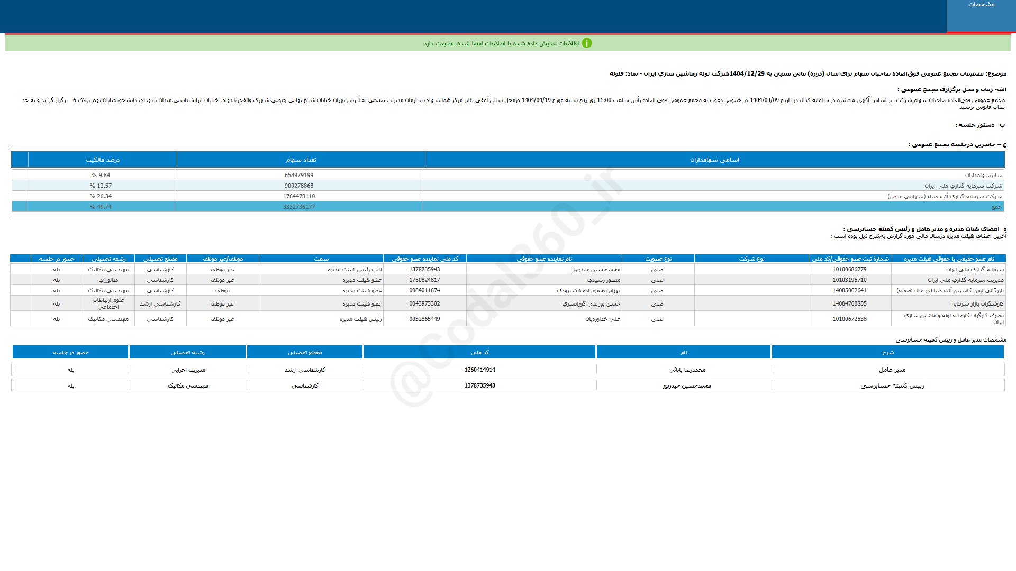Click the نوع عضویت column header
1016x571 pixels.
[658, 259]
